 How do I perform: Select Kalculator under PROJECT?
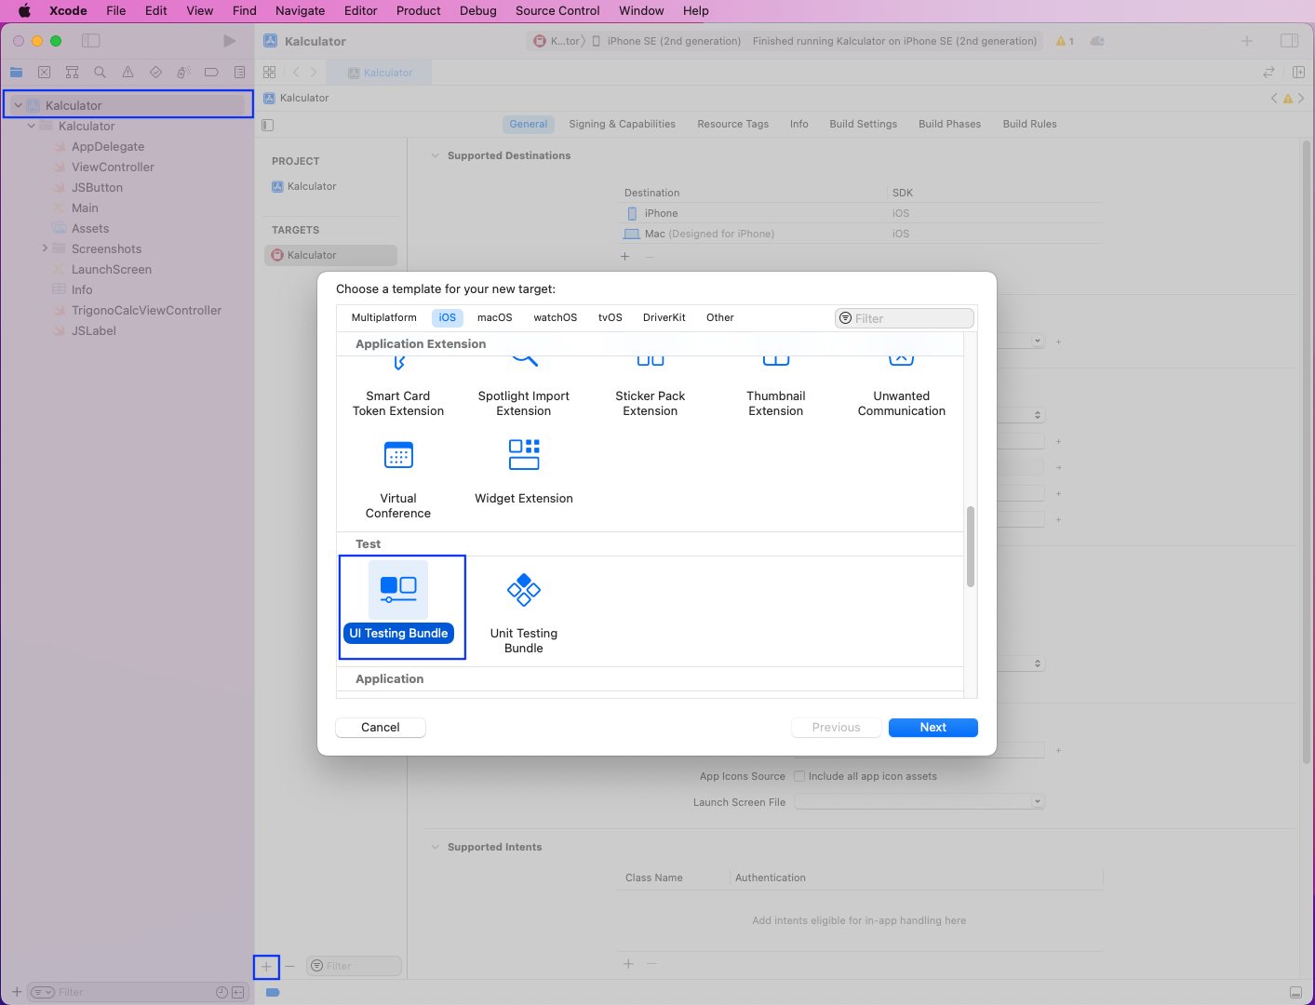point(312,186)
